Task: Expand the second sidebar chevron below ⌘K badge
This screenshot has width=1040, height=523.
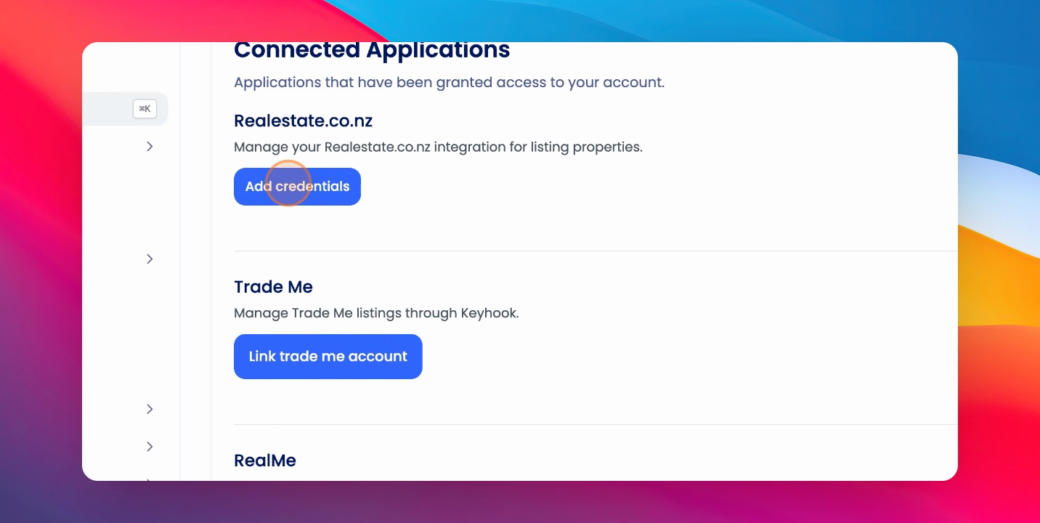Action: click(x=150, y=259)
